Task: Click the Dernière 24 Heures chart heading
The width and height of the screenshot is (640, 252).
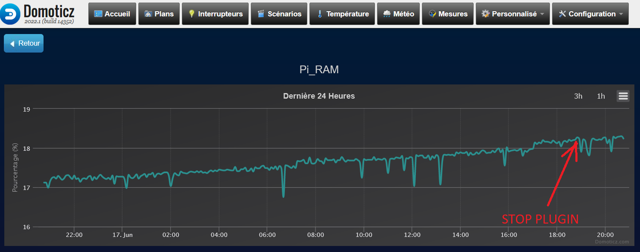Action: click(319, 96)
